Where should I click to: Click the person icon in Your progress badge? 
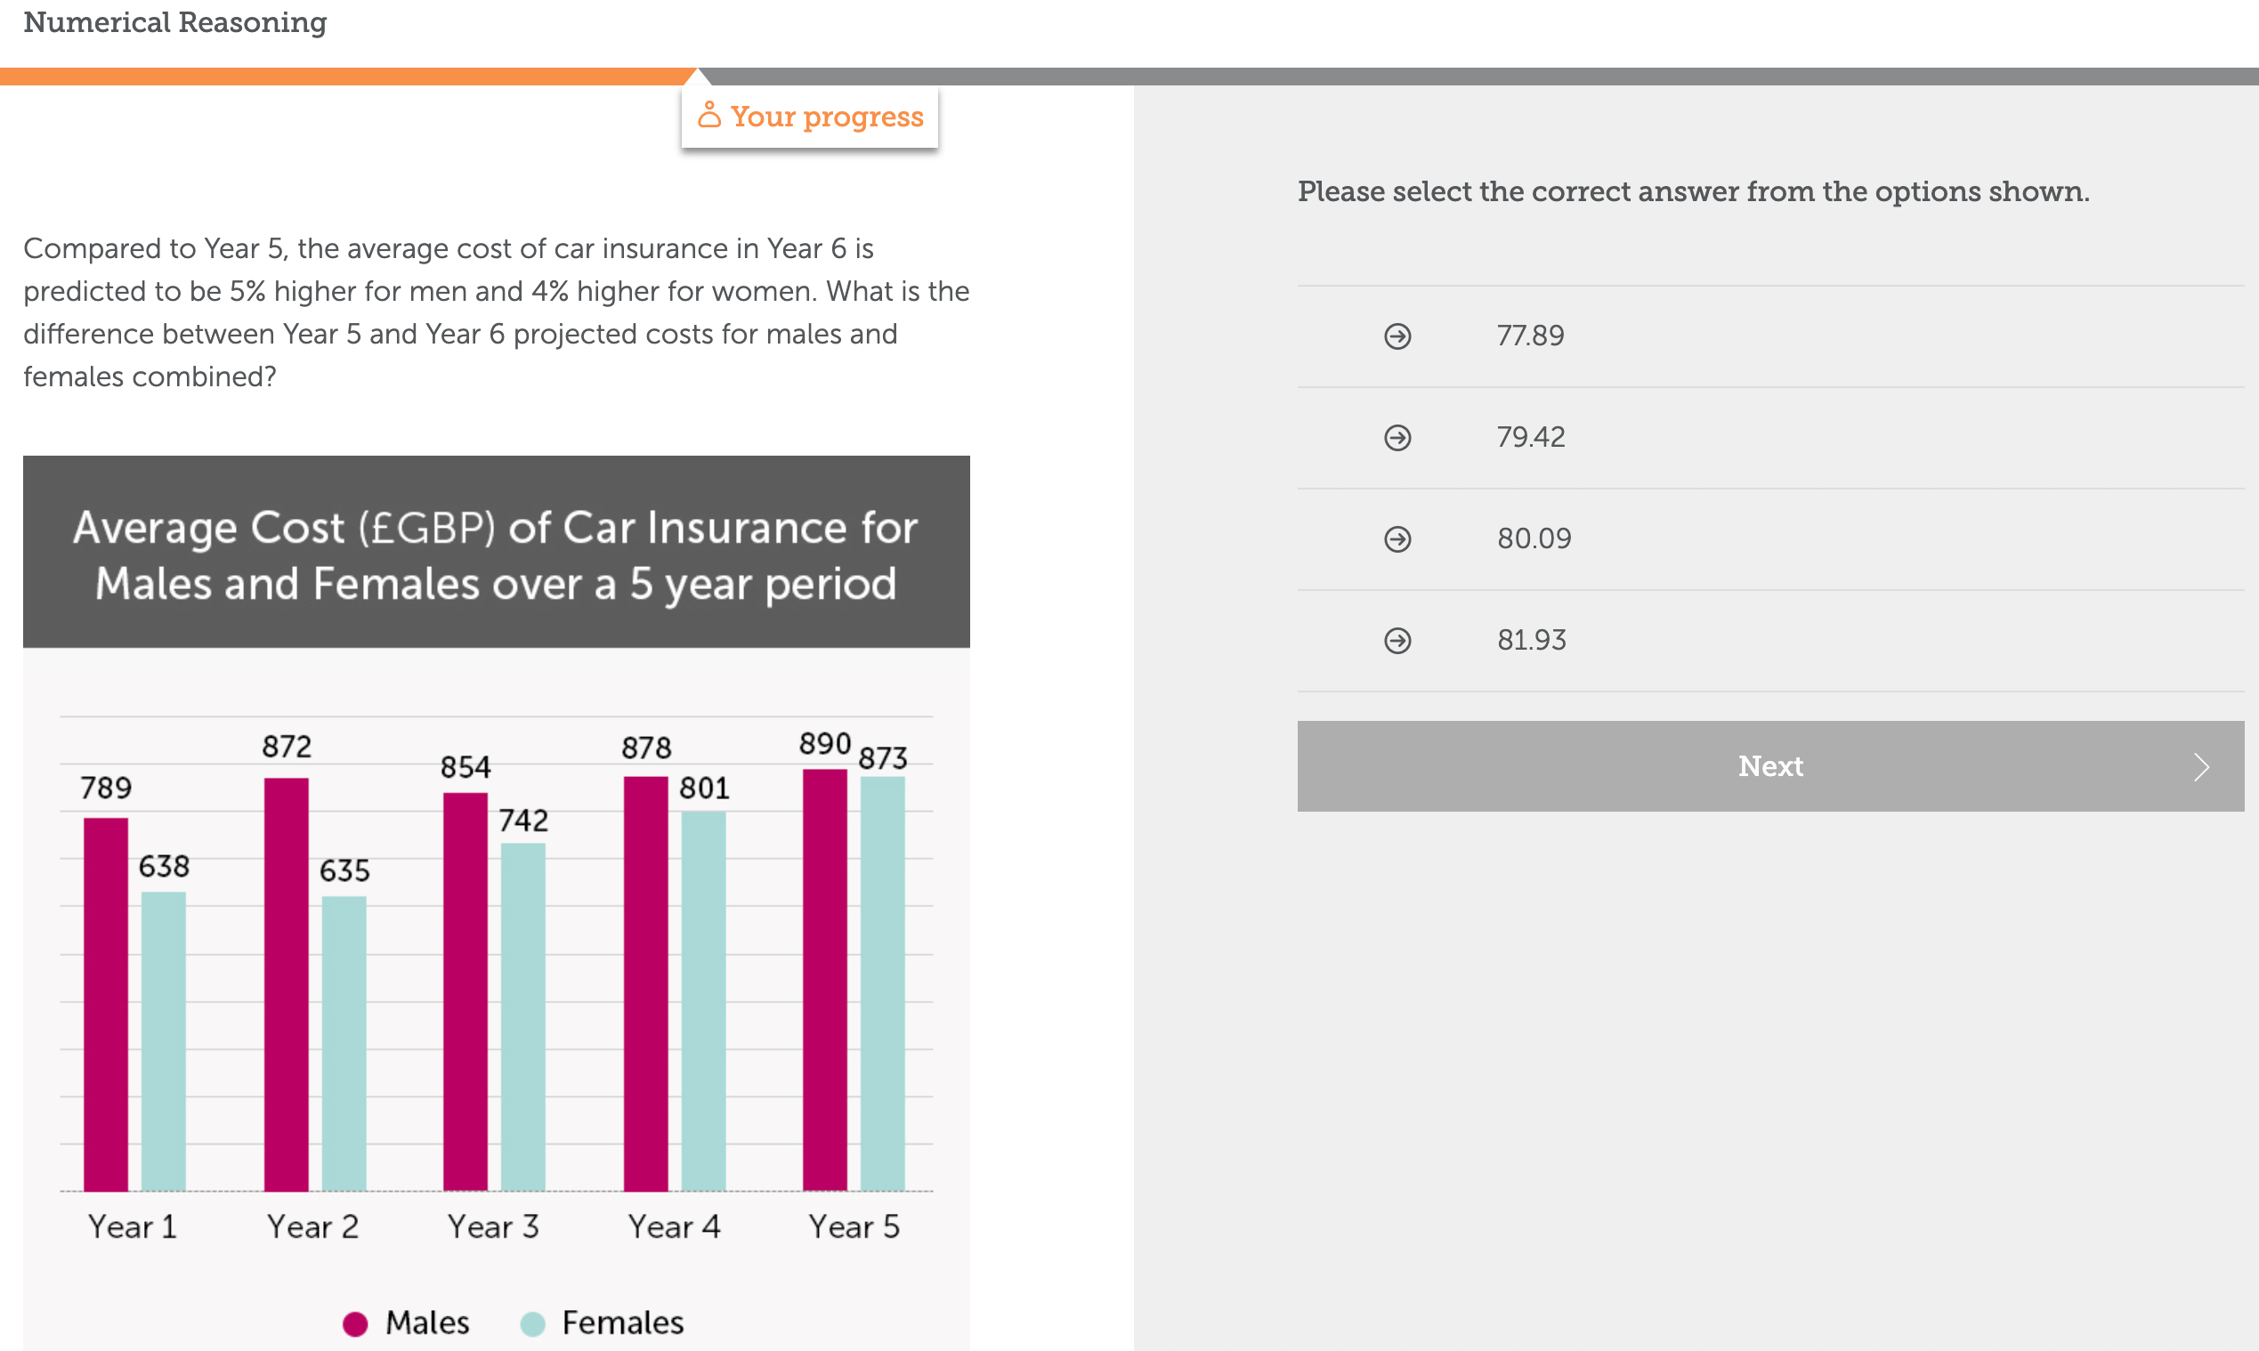point(709,115)
